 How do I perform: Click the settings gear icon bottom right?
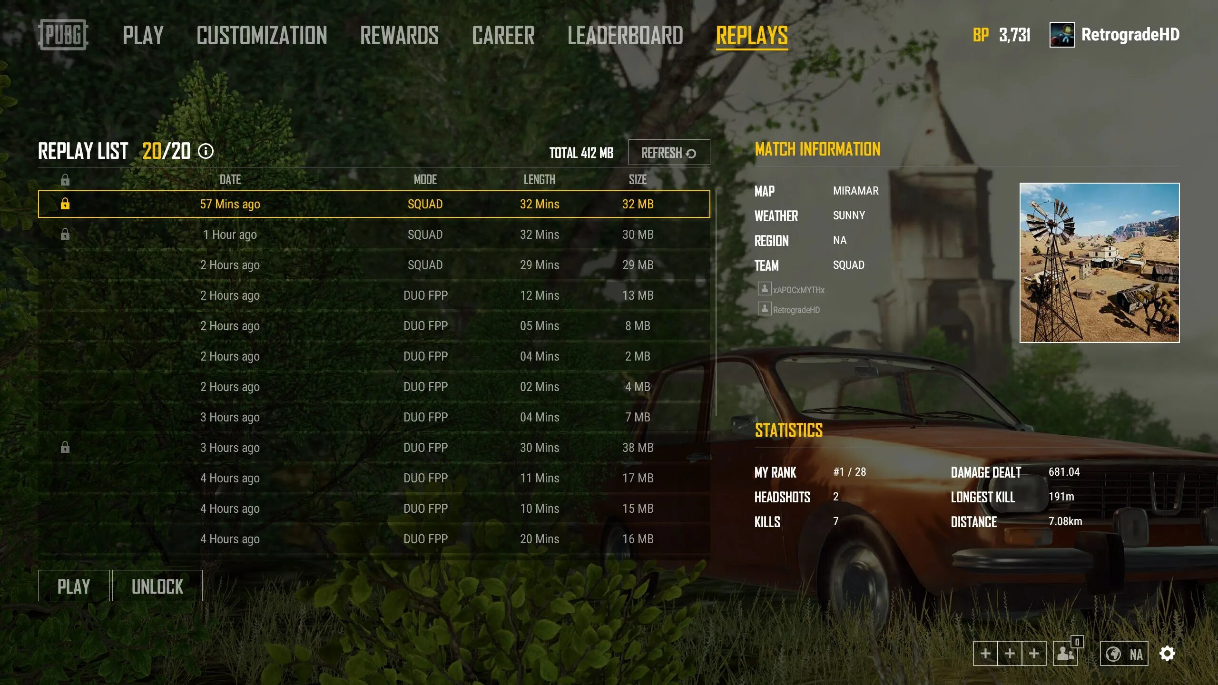(x=1168, y=653)
